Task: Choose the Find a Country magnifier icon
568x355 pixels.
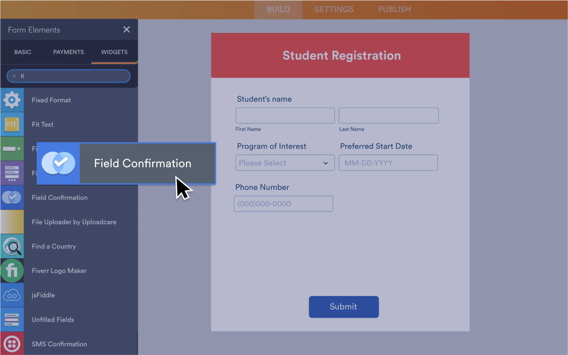Action: (x=12, y=246)
